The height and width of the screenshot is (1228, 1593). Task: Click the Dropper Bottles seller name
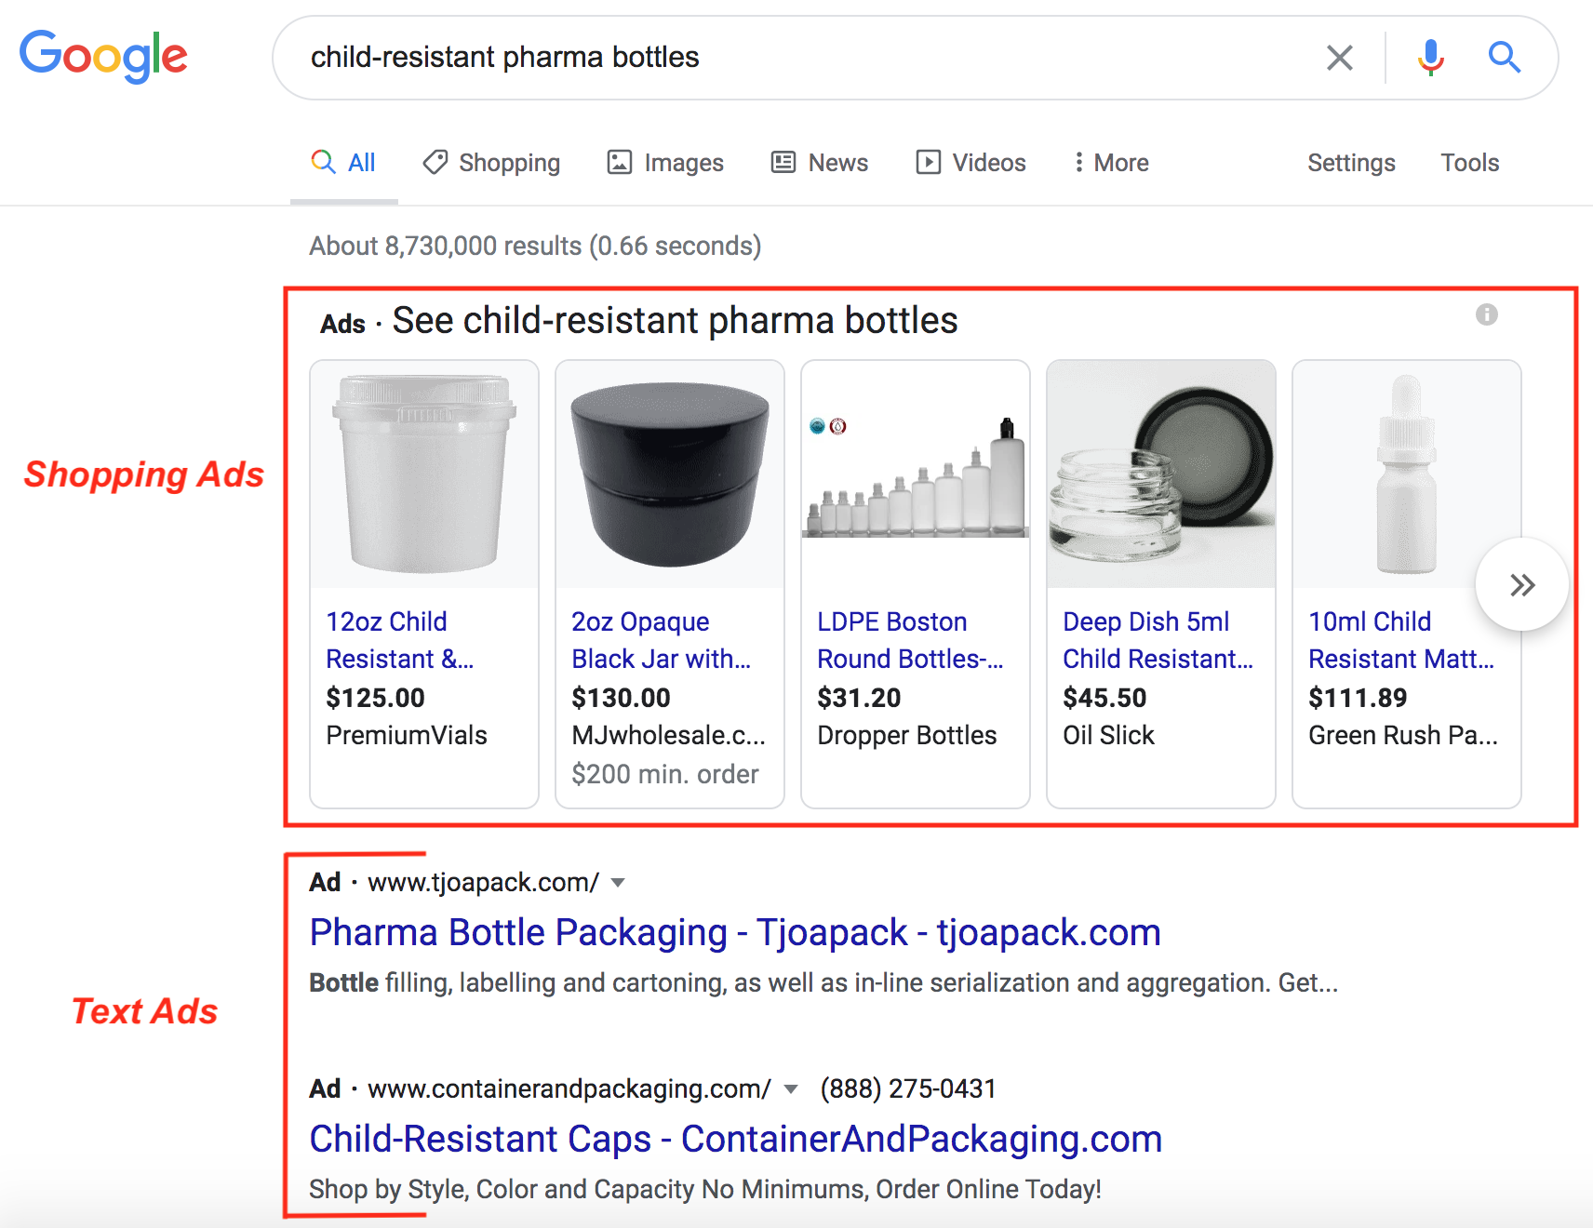point(907,735)
